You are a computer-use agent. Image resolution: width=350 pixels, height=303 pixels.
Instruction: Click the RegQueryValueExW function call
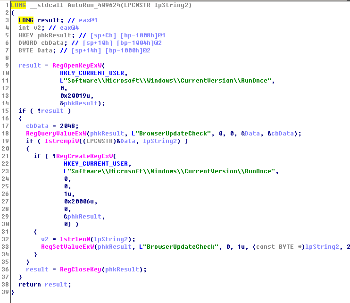coord(56,134)
